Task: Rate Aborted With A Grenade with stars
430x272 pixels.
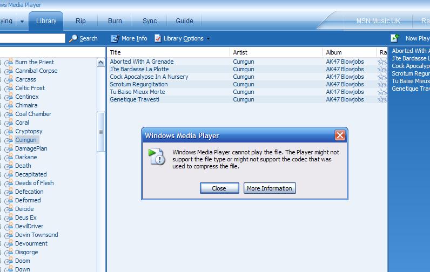Action: 382,62
